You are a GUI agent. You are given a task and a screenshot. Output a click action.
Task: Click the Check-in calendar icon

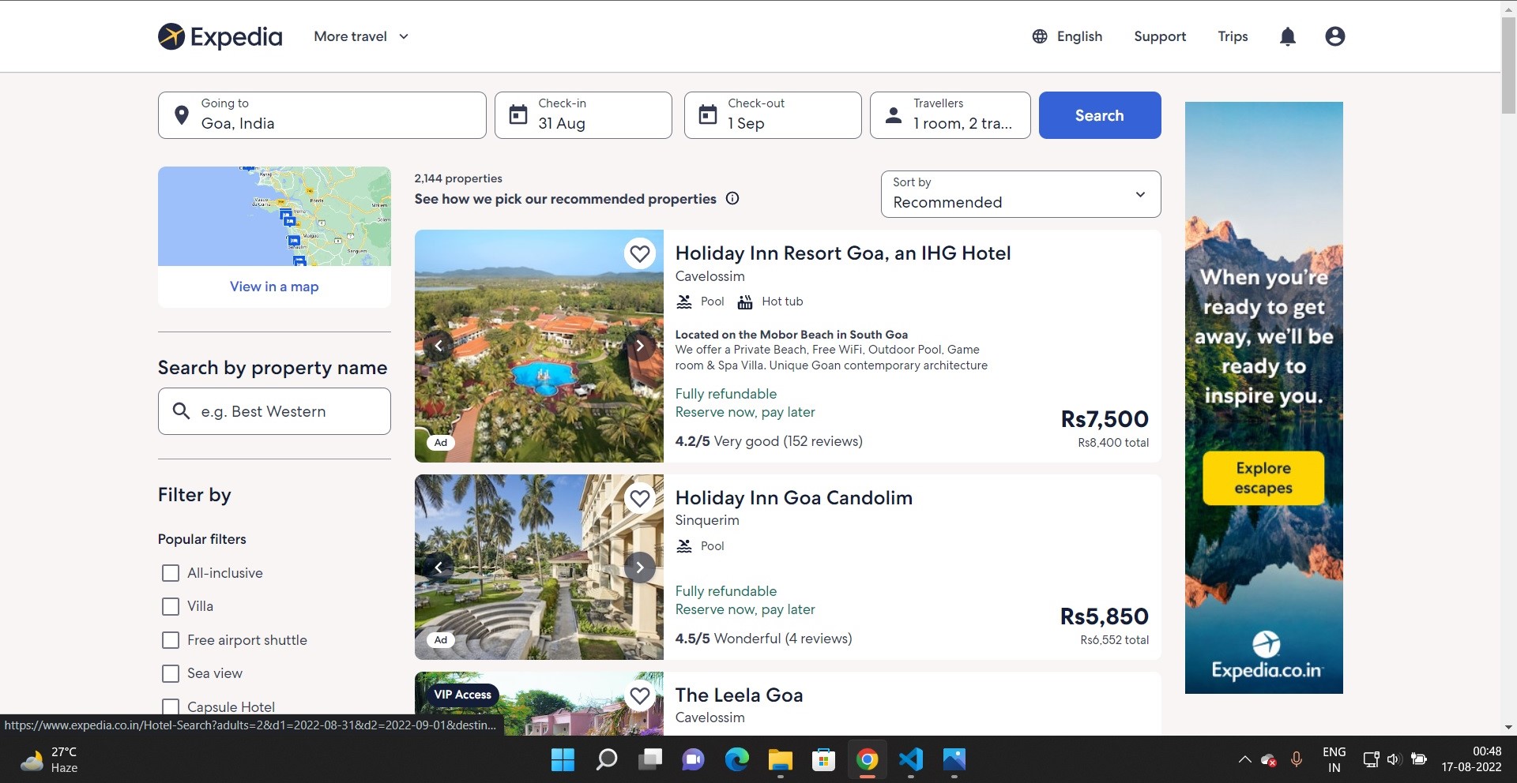[x=518, y=115]
